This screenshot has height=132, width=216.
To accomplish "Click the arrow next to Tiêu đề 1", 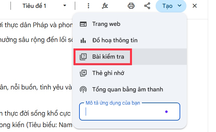I will point(65,6).
